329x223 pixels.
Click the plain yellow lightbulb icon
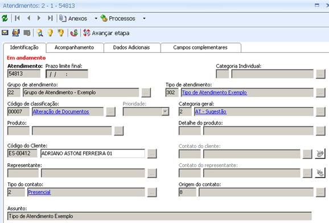point(50,33)
